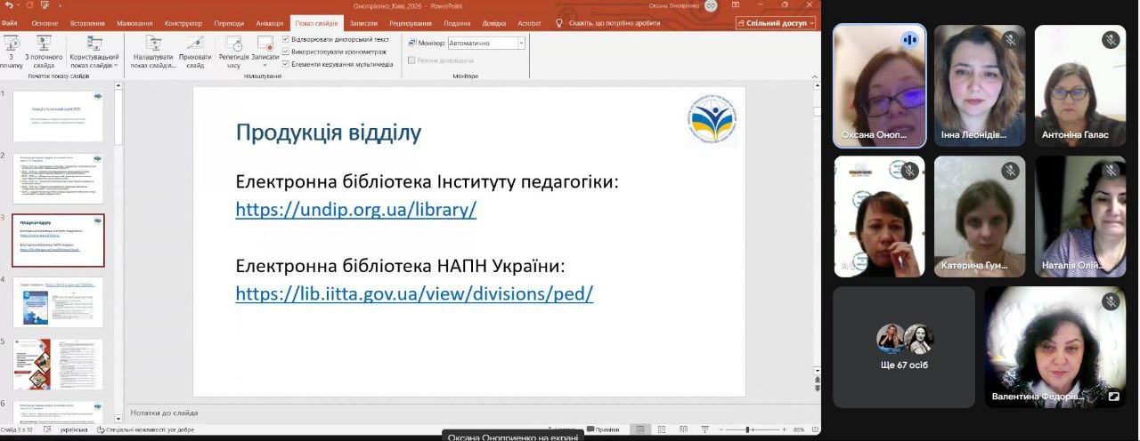The height and width of the screenshot is (441, 1140).
Task: Open the Подання tab
Action: coord(457,23)
